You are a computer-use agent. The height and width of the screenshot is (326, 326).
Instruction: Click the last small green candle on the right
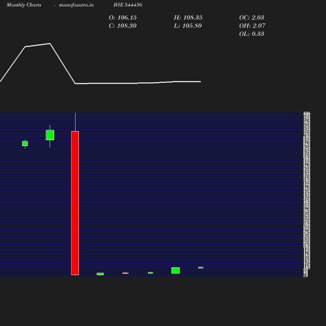201,267
